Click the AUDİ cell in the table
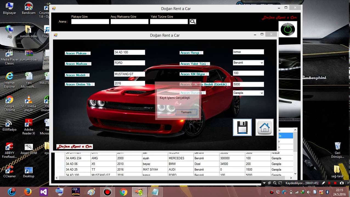Screen dimensions: 350x197 [180, 170]
